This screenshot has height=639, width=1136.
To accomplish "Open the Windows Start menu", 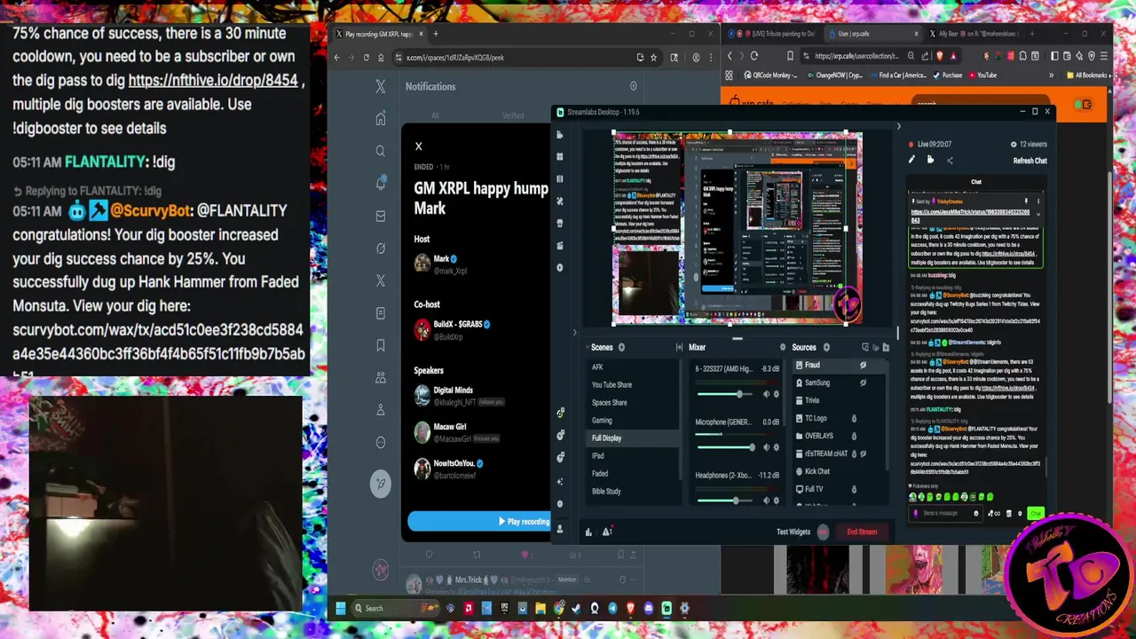I will [x=340, y=608].
